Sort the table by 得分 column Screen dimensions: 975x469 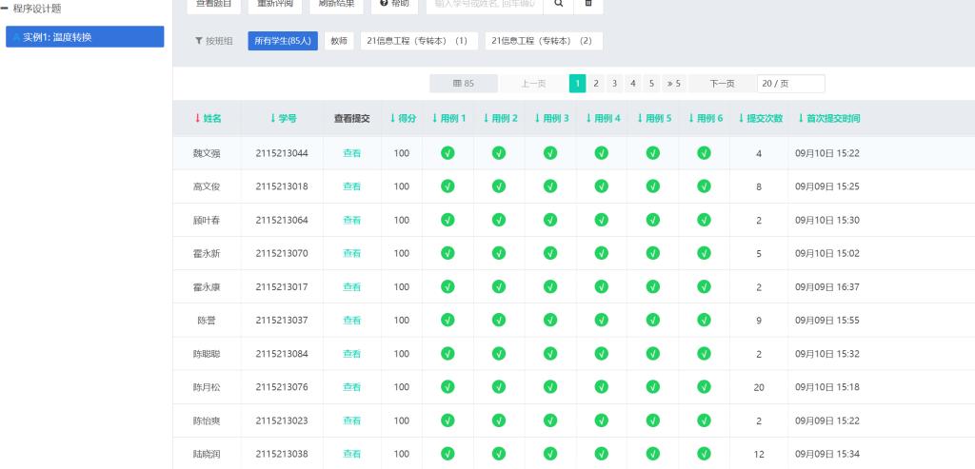coord(403,119)
